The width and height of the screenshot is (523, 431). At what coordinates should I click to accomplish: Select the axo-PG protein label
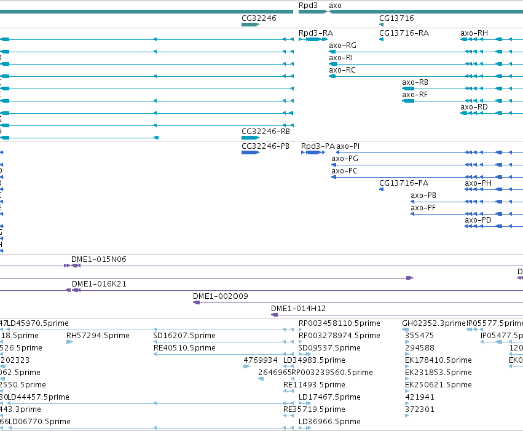pyautogui.click(x=345, y=159)
